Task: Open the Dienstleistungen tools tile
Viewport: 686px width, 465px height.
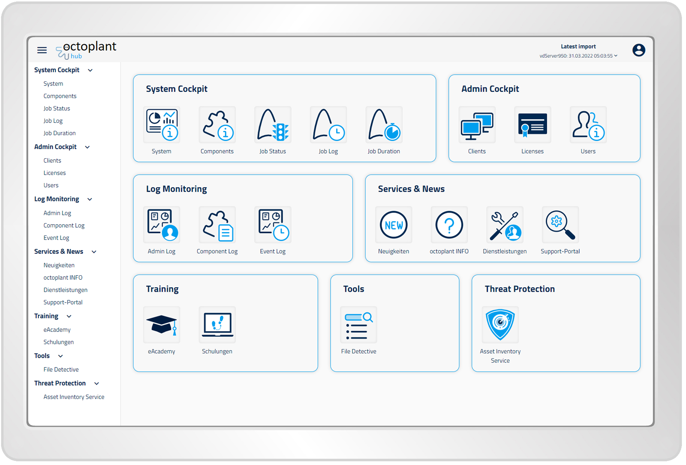Action: (x=505, y=225)
